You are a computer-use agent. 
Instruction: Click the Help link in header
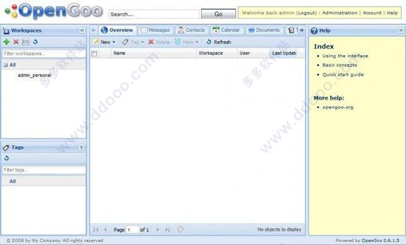click(x=392, y=13)
